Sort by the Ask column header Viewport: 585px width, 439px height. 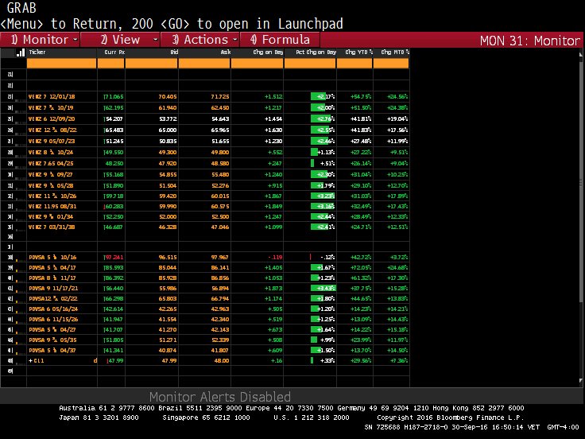click(226, 52)
